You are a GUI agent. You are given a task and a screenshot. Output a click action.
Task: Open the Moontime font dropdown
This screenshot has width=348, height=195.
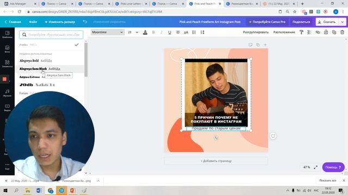108,32
